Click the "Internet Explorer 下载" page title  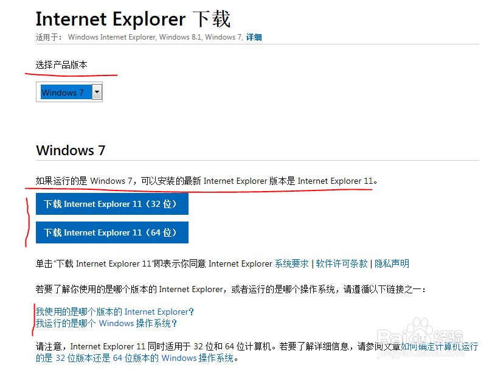click(133, 19)
